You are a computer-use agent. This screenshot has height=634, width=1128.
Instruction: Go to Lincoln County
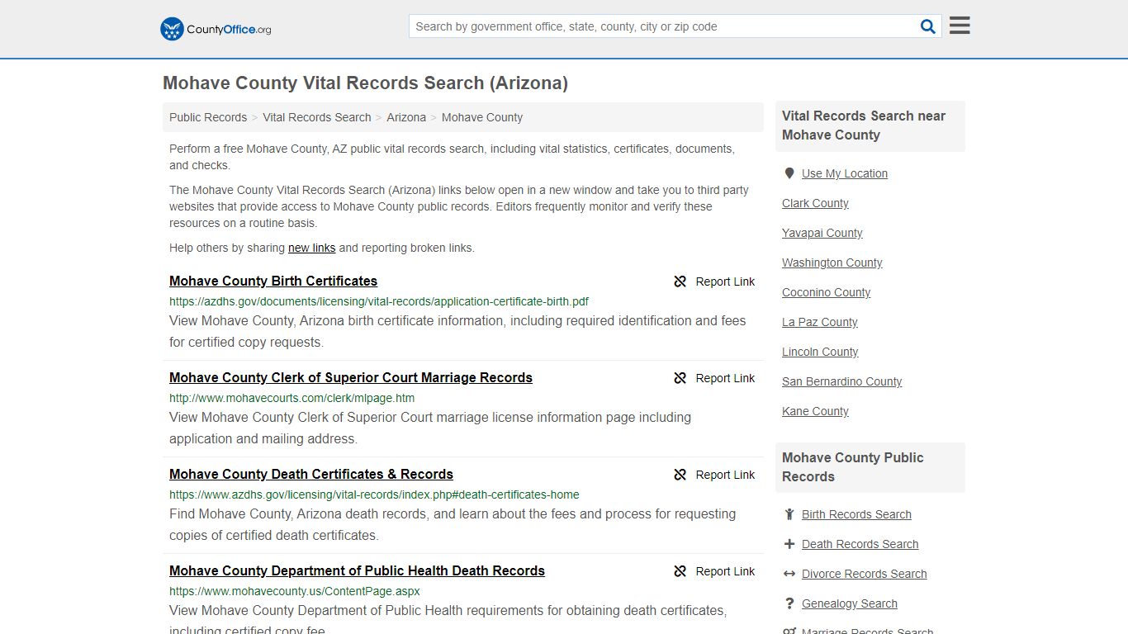(820, 352)
